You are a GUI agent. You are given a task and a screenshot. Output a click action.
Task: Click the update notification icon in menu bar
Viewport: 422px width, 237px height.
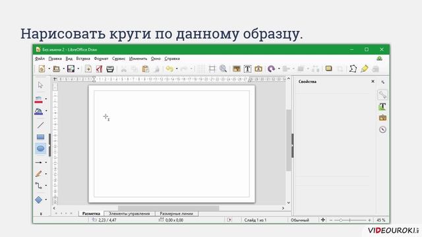(x=380, y=59)
